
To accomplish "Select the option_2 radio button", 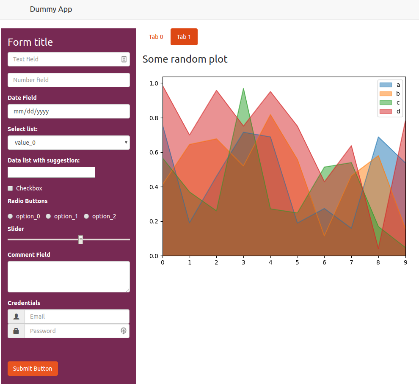I will [x=86, y=216].
